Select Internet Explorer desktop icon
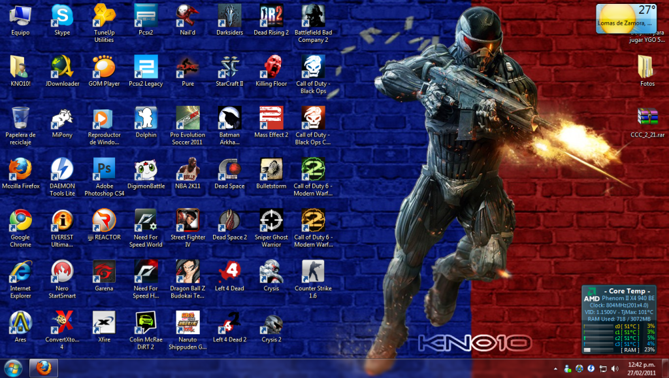This screenshot has height=378, width=669. [20, 280]
